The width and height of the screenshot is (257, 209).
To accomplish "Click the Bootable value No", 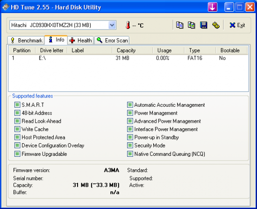I will (x=222, y=58).
